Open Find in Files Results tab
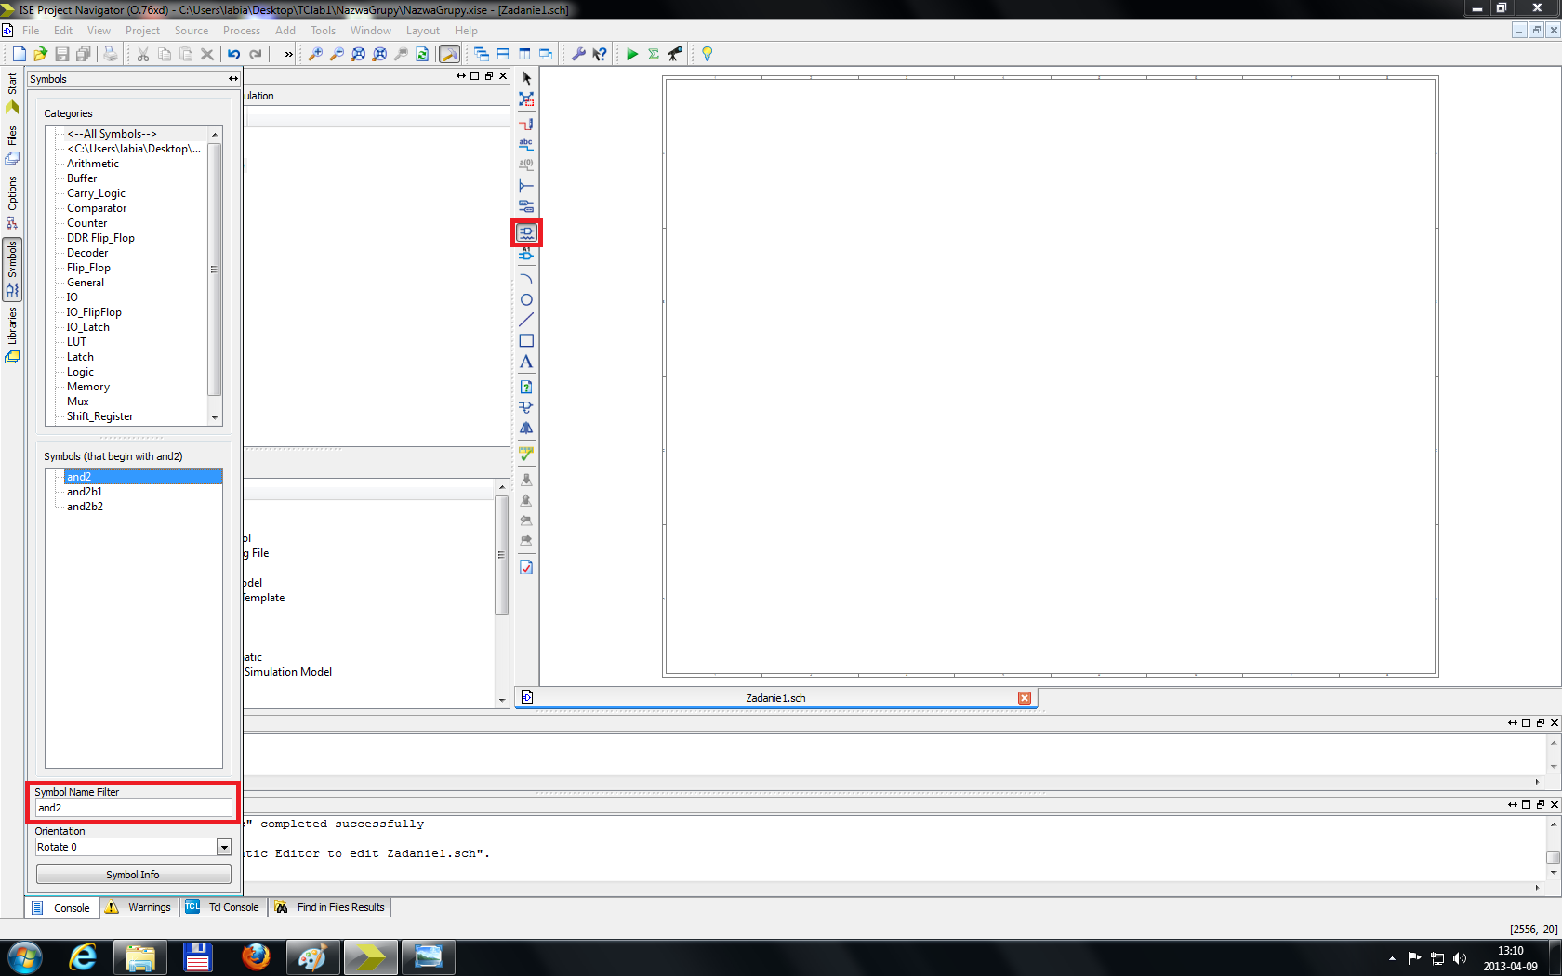The height and width of the screenshot is (976, 1562). tap(330, 907)
